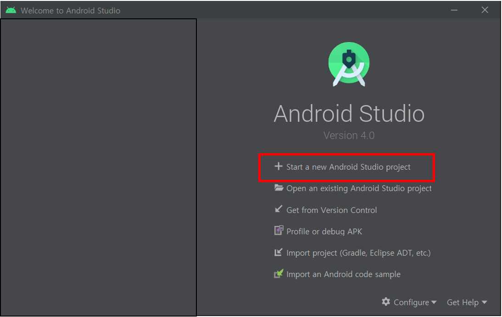
Task: Open an existing Android Studio project
Action: point(359,189)
